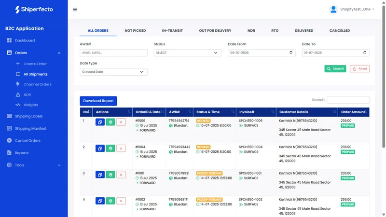This screenshot has height=217, width=386.
Task: Sort table by Invoice# column
Action: tap(256, 112)
